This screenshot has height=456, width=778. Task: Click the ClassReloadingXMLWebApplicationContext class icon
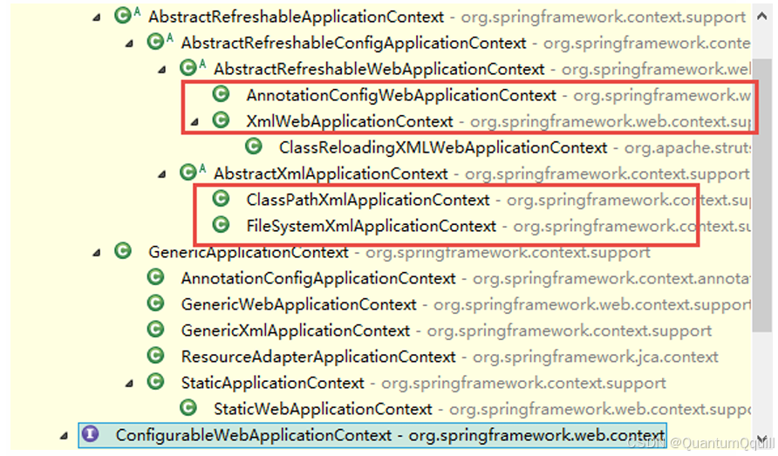[254, 146]
